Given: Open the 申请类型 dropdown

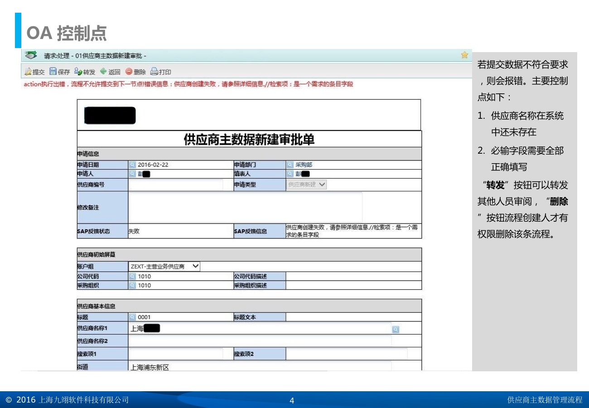Looking at the screenshot, I should (x=307, y=185).
